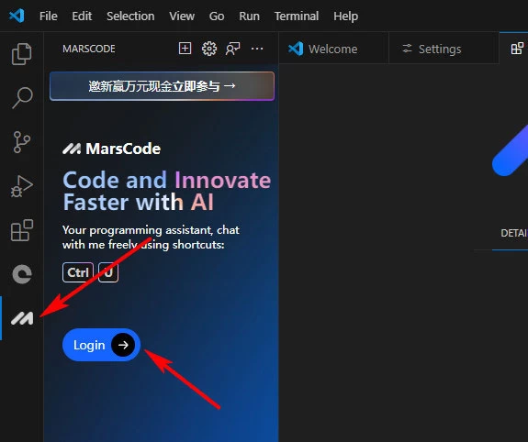Click the 'Code and Innovate' headline

tap(167, 180)
